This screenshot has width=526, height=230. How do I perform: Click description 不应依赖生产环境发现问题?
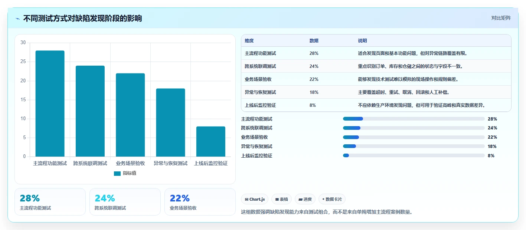[422, 105]
